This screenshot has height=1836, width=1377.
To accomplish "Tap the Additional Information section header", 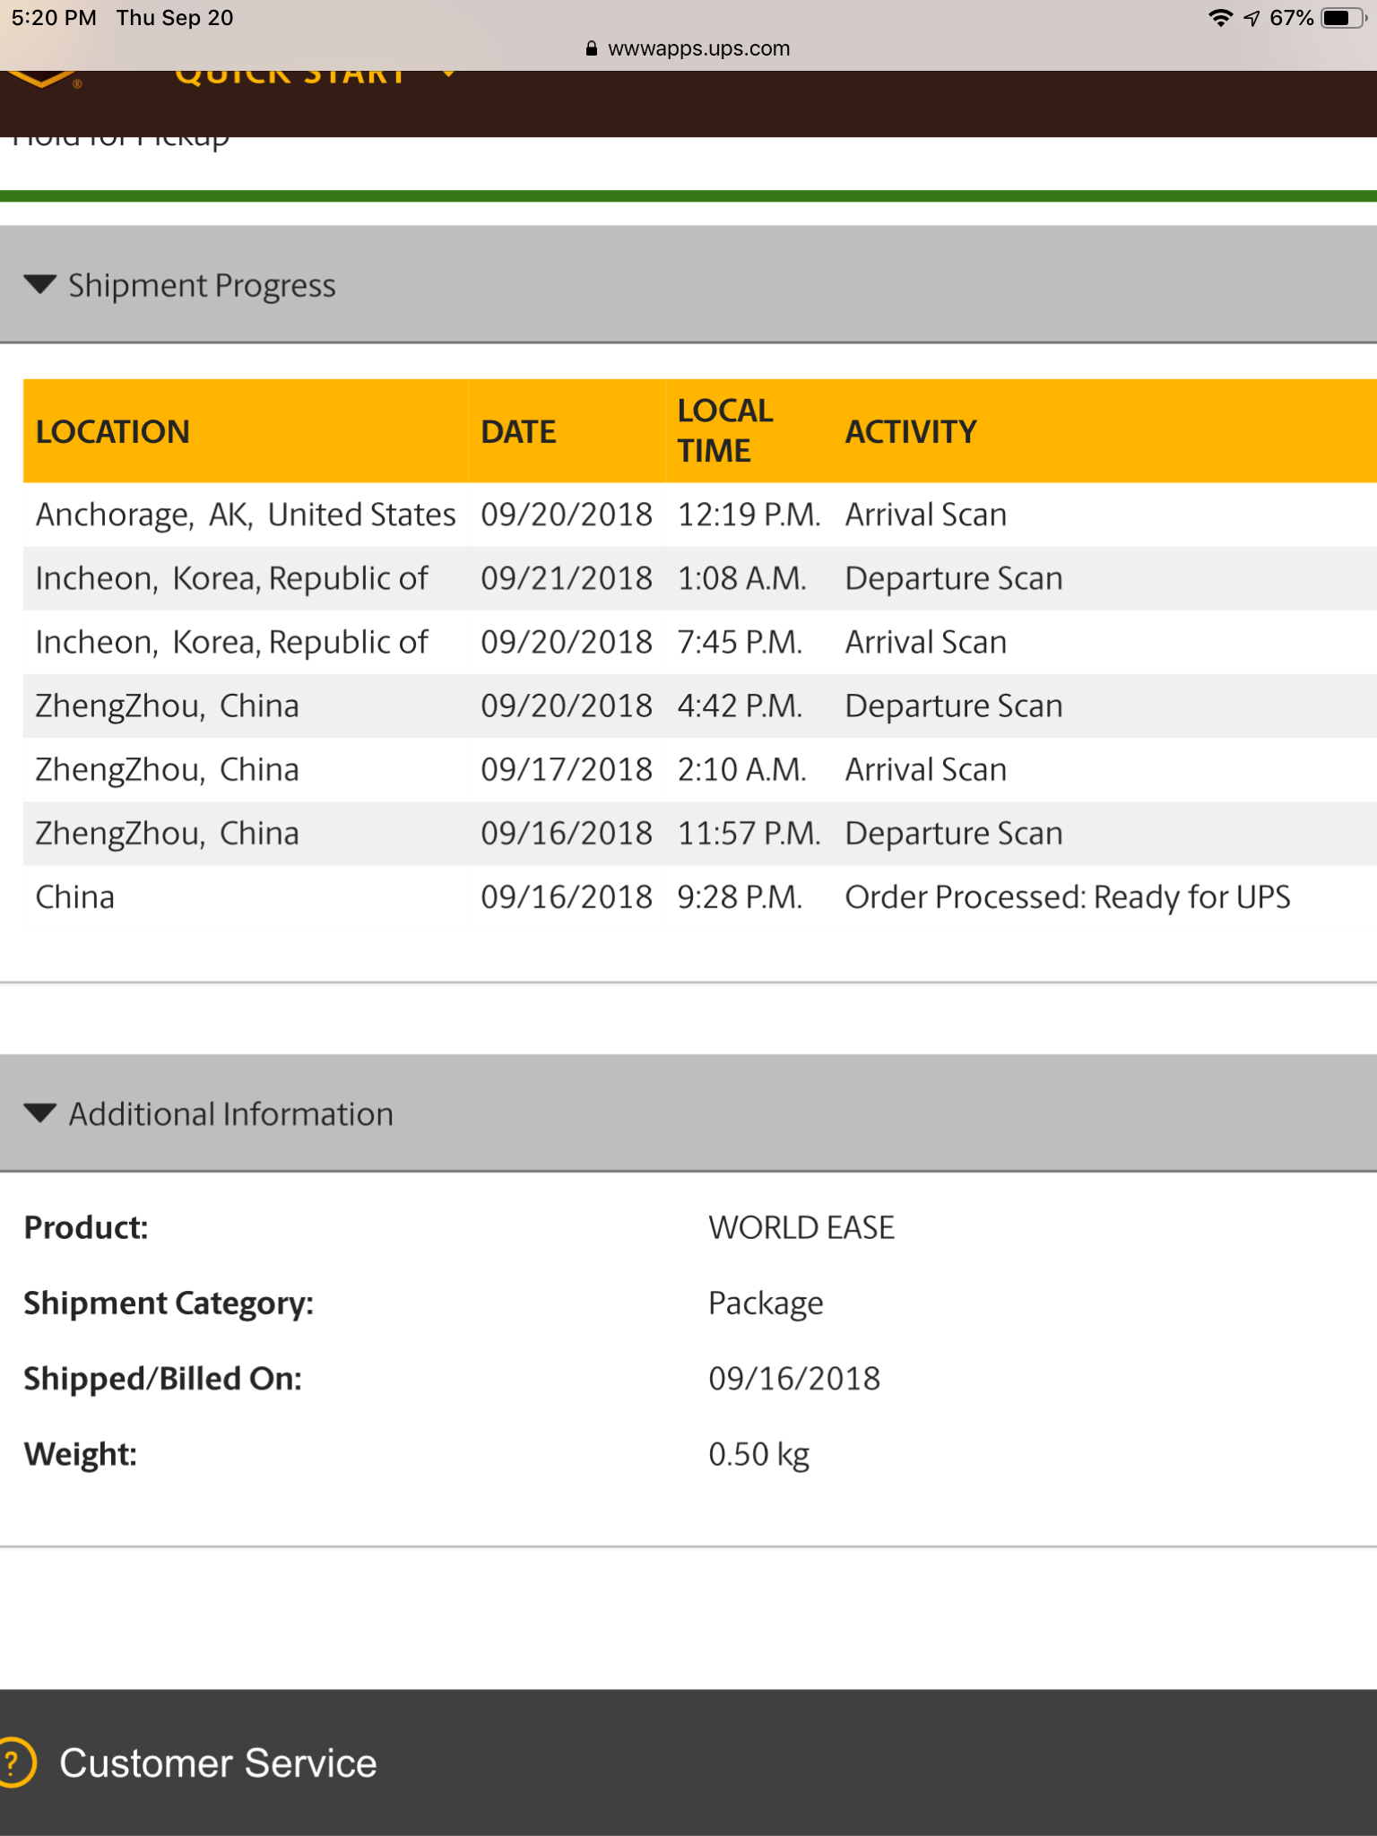I will point(688,1113).
